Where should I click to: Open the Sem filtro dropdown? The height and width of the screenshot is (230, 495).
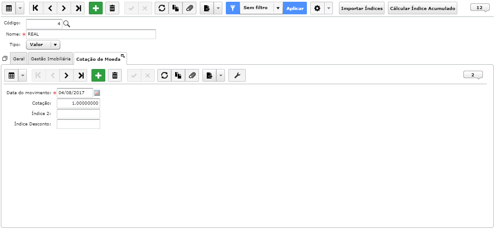coord(261,9)
